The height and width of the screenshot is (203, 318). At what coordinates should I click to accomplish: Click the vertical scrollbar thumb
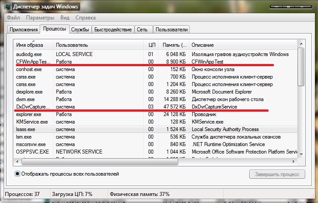[301, 67]
